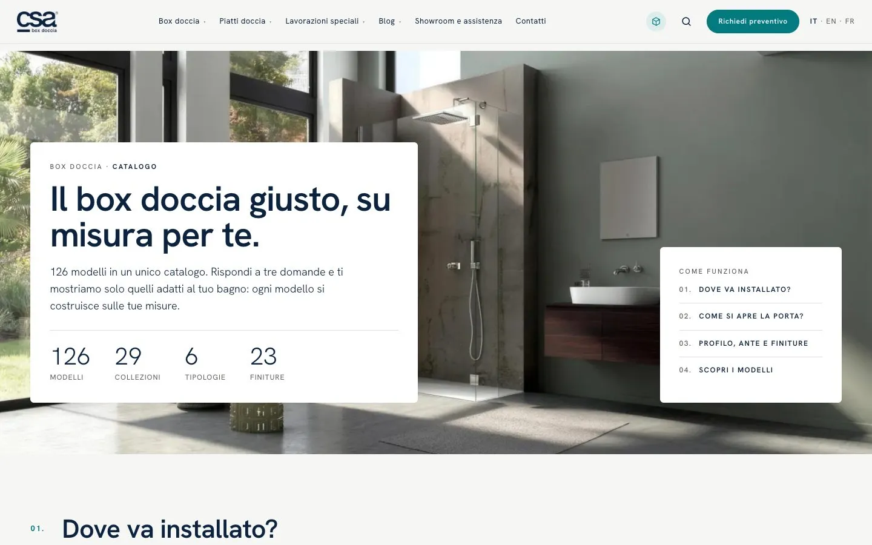Image resolution: width=872 pixels, height=545 pixels.
Task: Click the COME FUNZIONA panel title
Action: tap(714, 271)
